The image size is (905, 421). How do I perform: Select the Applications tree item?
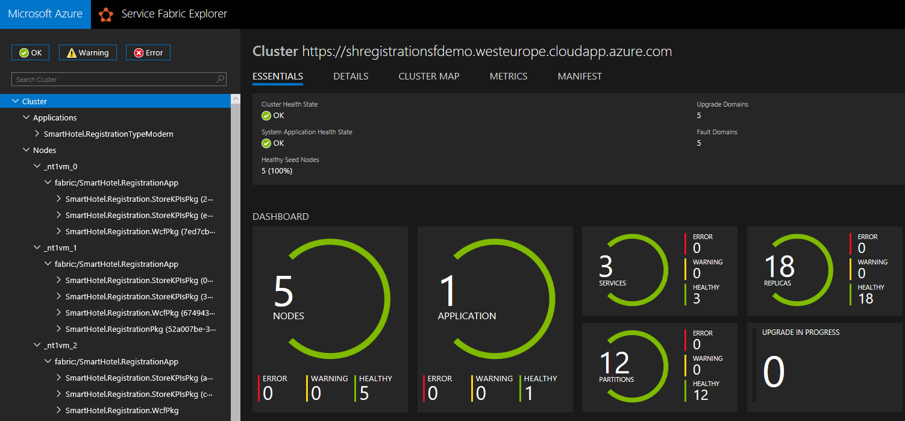pyautogui.click(x=55, y=117)
